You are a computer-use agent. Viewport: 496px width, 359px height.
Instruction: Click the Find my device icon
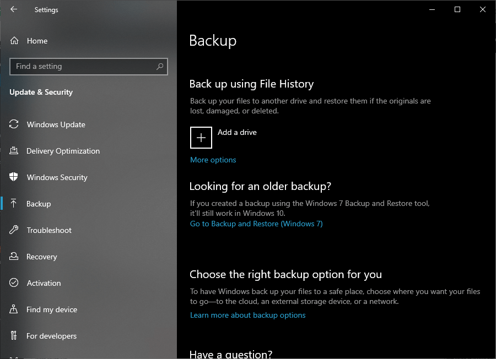point(14,309)
